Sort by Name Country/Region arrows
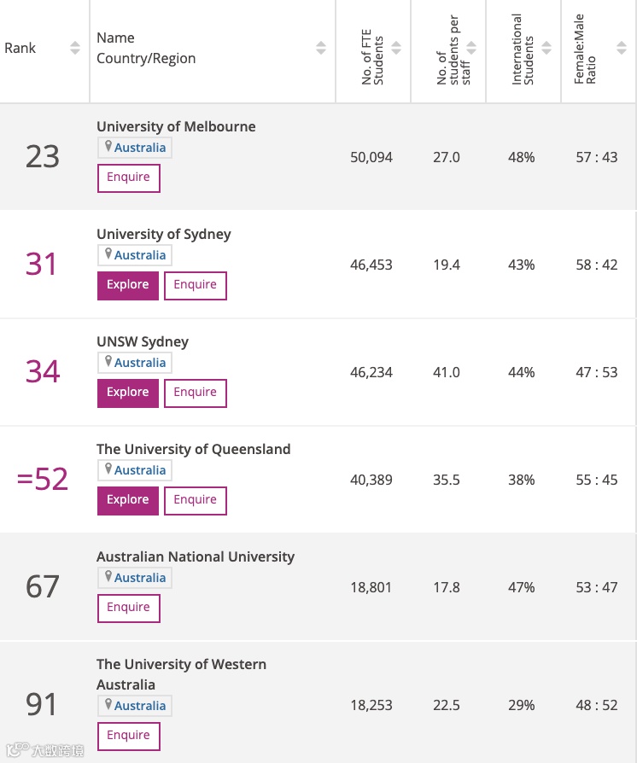 (x=321, y=48)
